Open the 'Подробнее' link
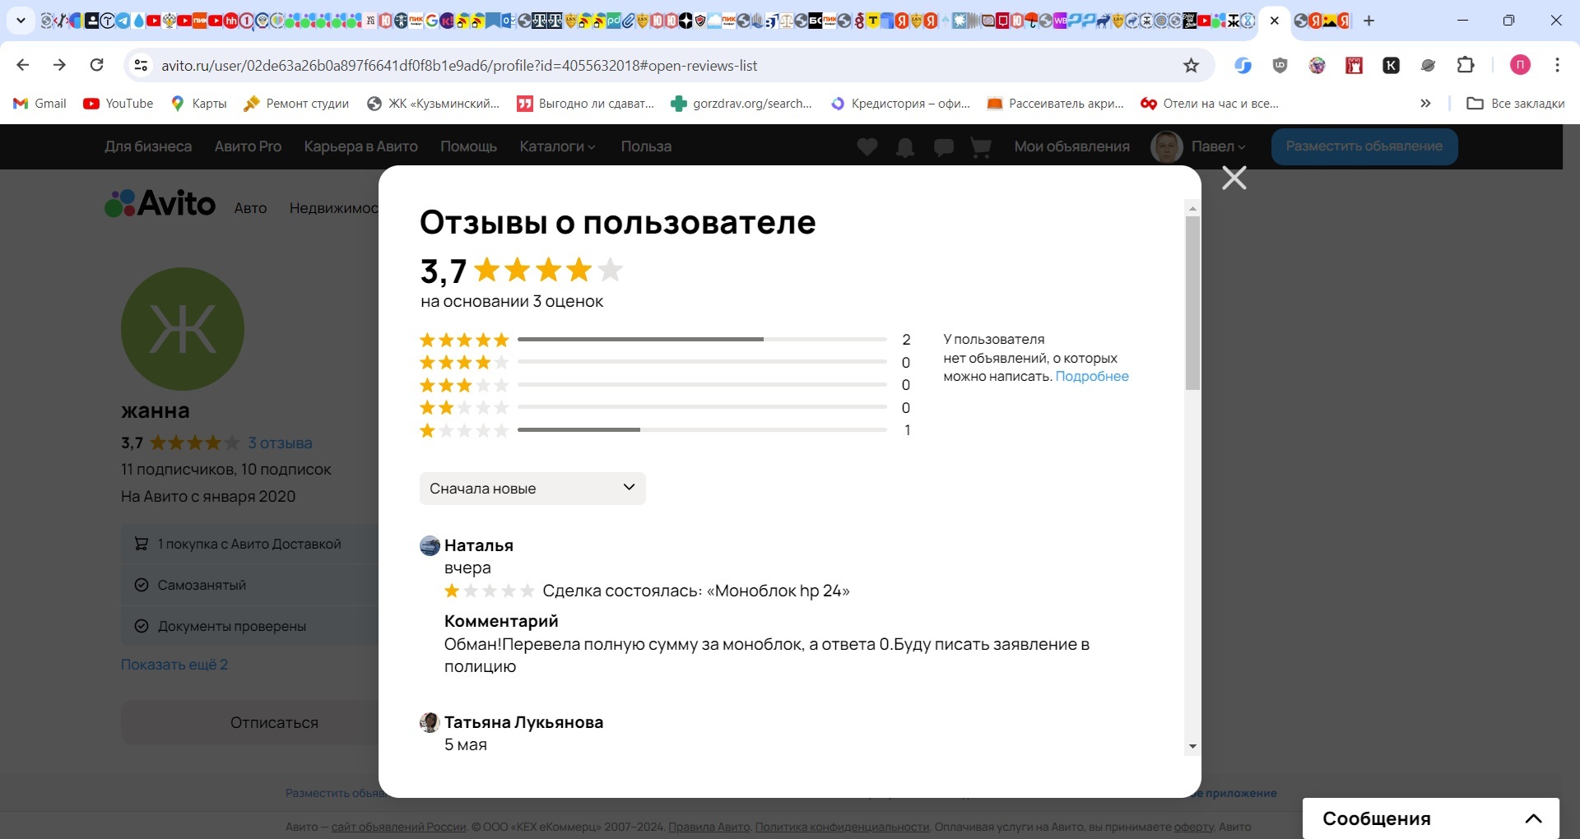This screenshot has height=839, width=1580. pos(1092,377)
